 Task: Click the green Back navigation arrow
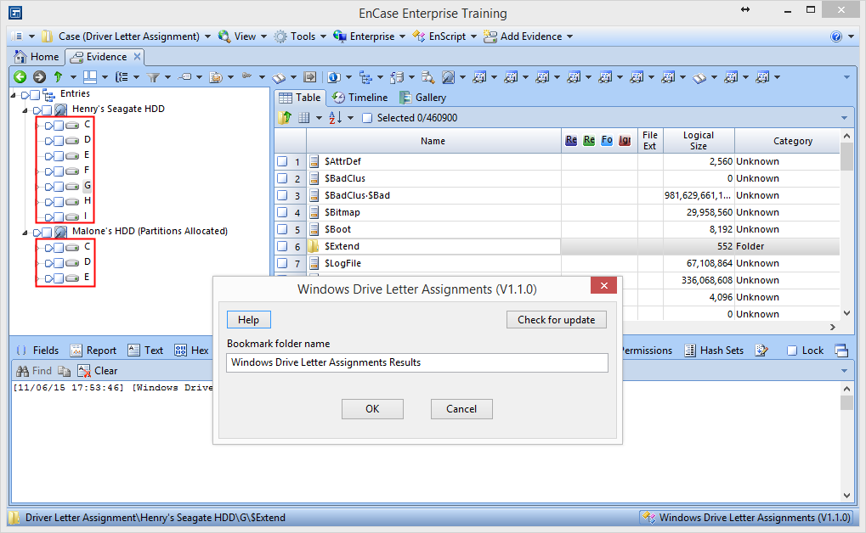pos(20,76)
